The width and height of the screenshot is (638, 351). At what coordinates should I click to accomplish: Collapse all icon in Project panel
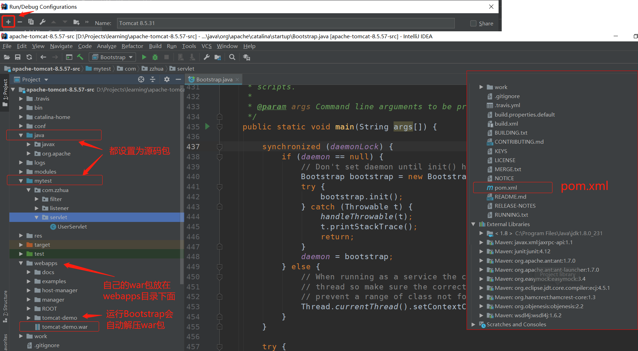coord(153,79)
